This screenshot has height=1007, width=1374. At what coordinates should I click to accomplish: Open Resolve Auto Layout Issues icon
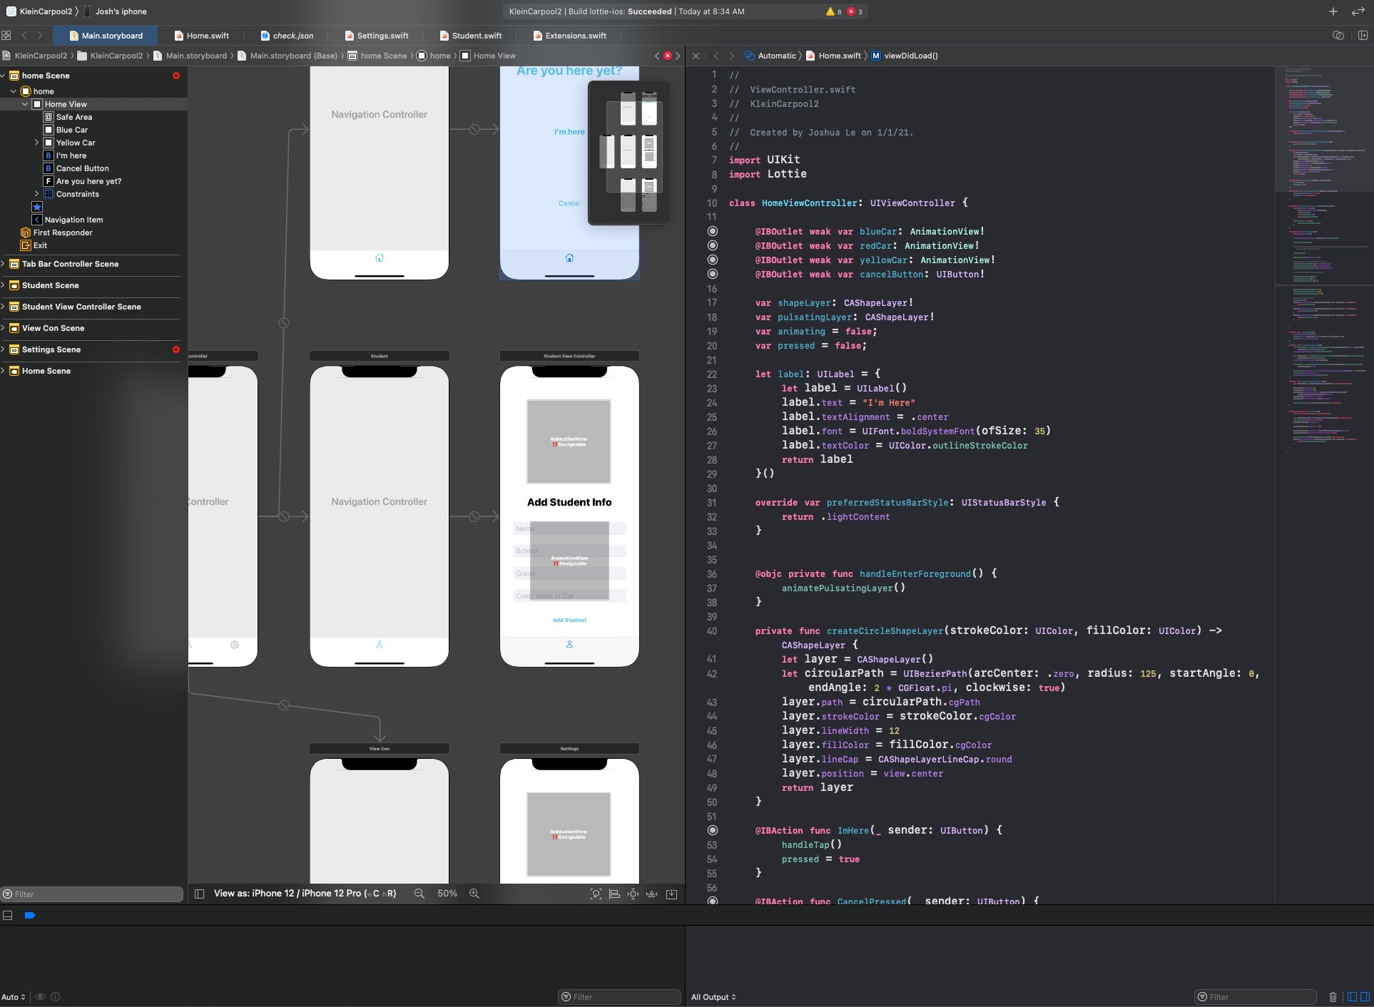(x=651, y=894)
